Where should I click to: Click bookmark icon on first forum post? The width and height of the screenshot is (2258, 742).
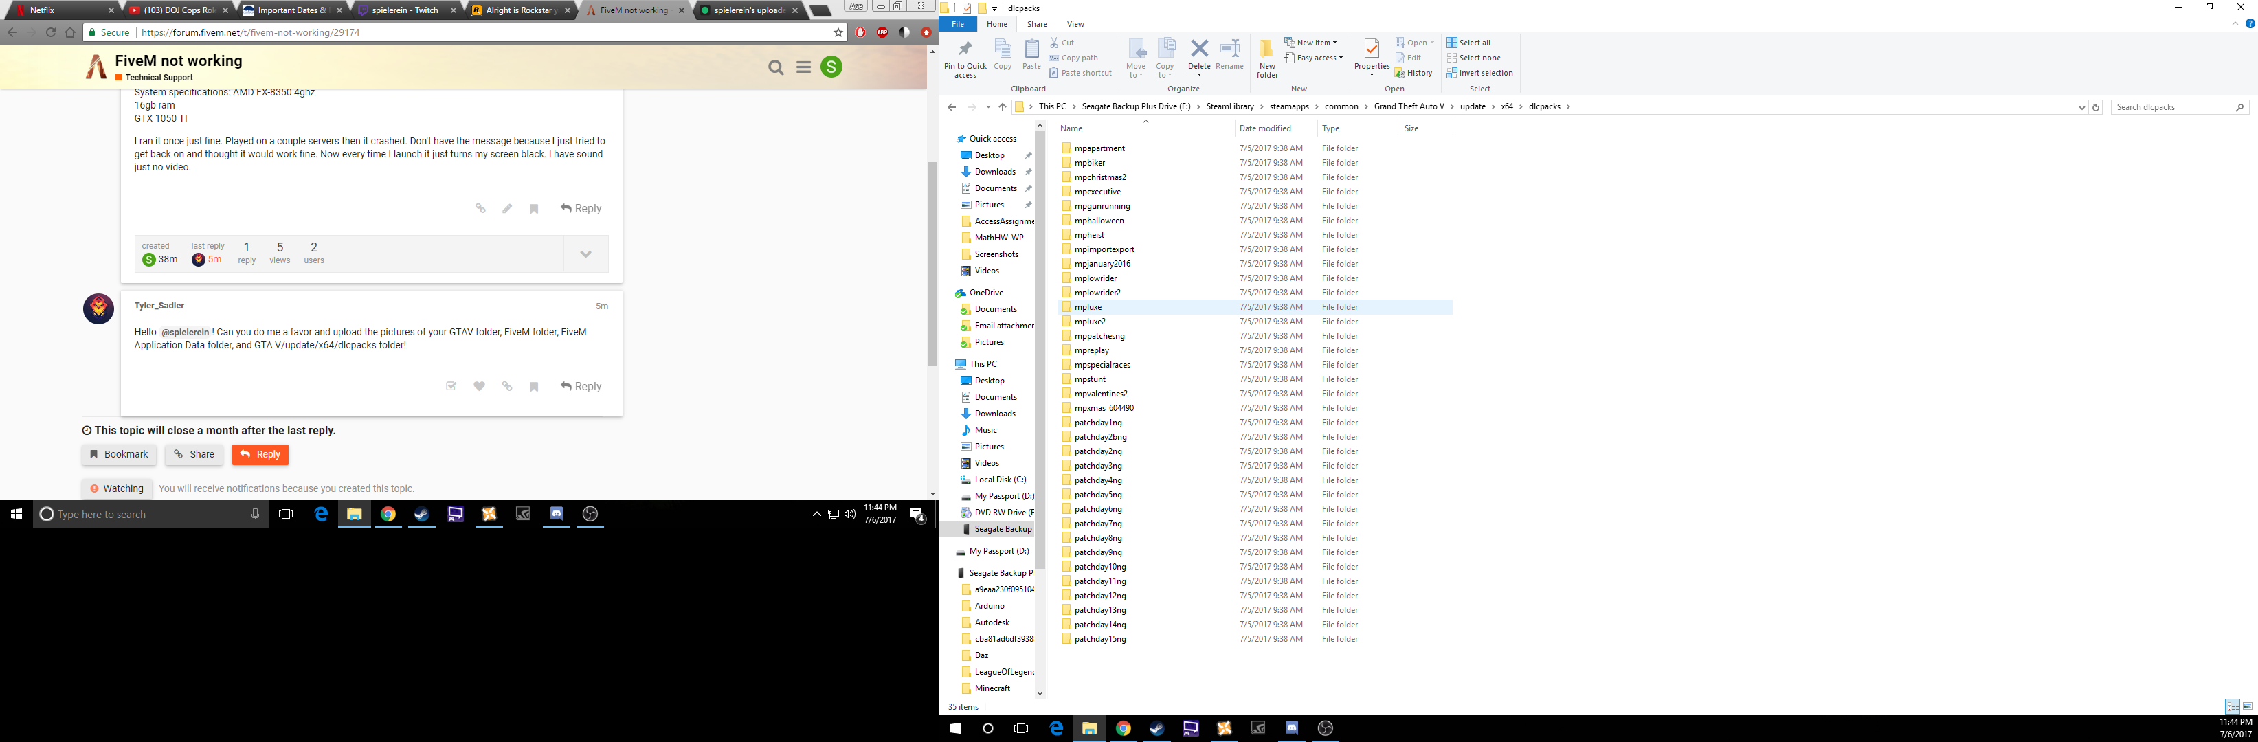coord(534,208)
